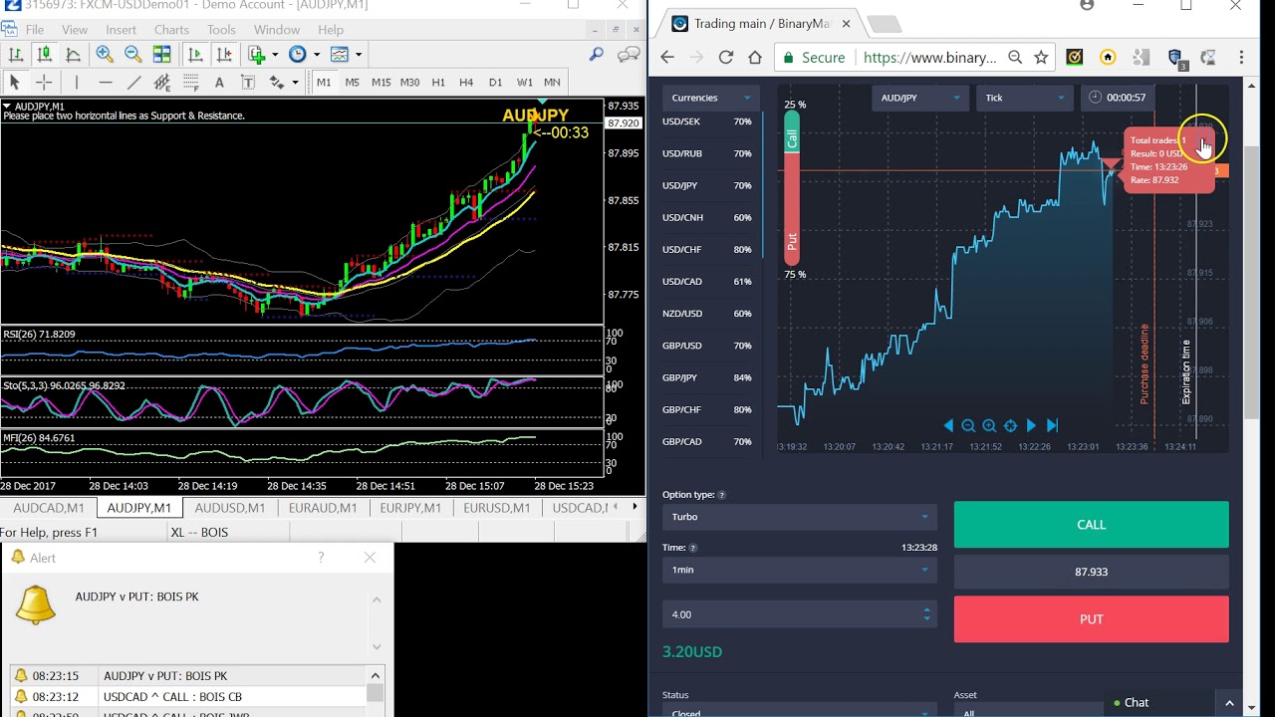Bookmark this page with star

pyautogui.click(x=1041, y=58)
